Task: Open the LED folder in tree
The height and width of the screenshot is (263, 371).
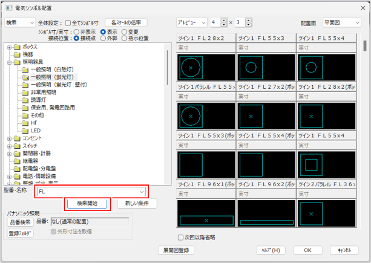Action: [x=36, y=130]
